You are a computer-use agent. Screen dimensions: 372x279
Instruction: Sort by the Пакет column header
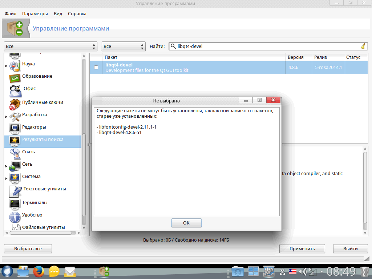pos(194,57)
